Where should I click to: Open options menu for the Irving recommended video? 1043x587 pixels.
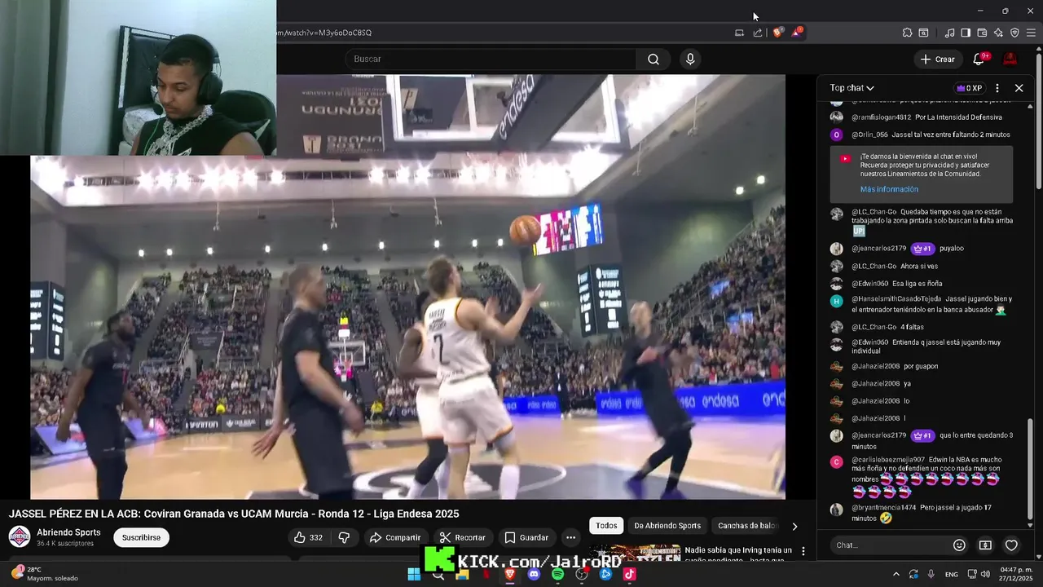pyautogui.click(x=803, y=551)
